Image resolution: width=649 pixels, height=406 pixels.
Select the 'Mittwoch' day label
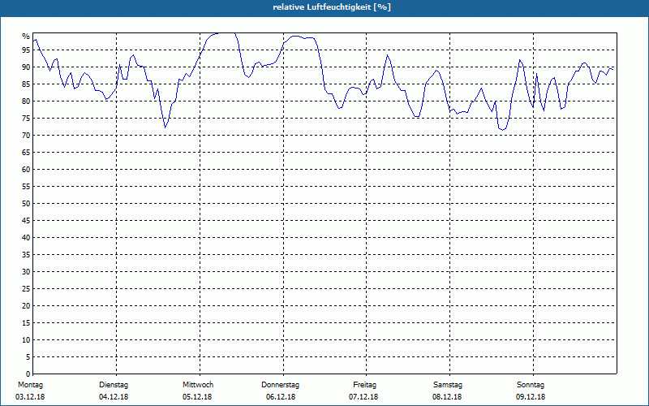click(x=198, y=385)
